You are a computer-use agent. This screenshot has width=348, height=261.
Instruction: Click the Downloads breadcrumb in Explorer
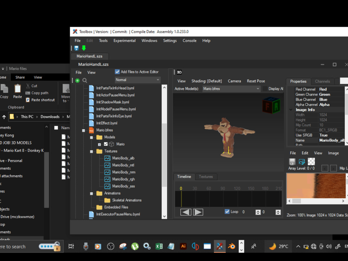pyautogui.click(x=50, y=117)
